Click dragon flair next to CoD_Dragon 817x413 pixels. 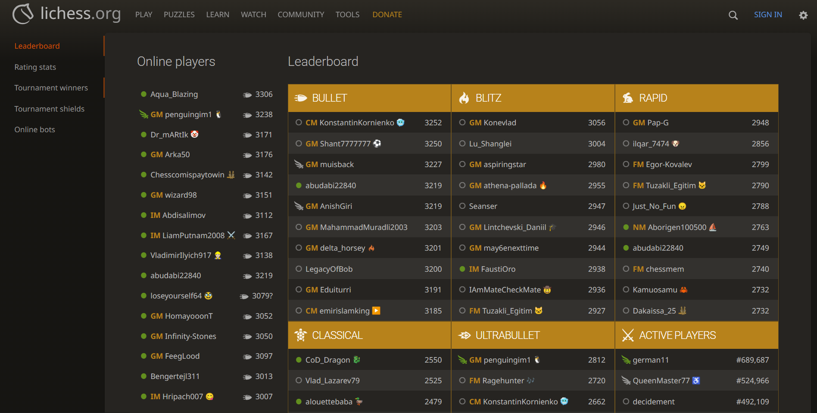[x=356, y=360]
